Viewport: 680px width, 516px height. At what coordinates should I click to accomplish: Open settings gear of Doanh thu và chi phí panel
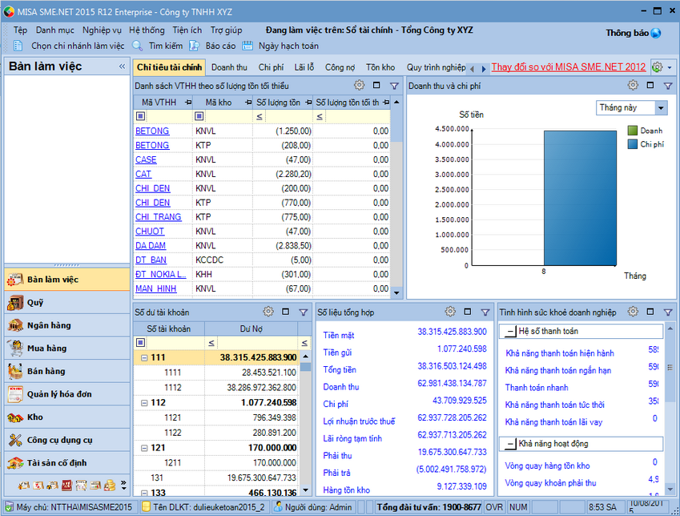[x=633, y=85]
